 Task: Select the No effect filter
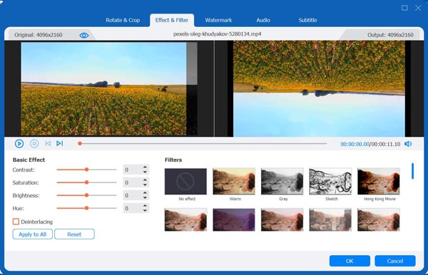(x=185, y=181)
